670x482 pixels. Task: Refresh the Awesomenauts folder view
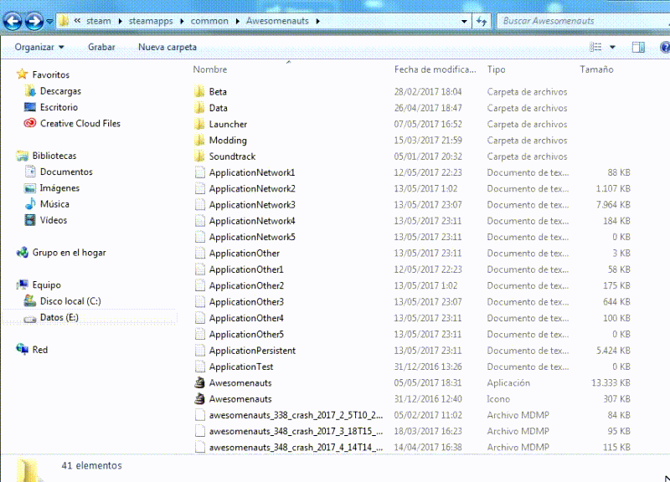tap(482, 21)
